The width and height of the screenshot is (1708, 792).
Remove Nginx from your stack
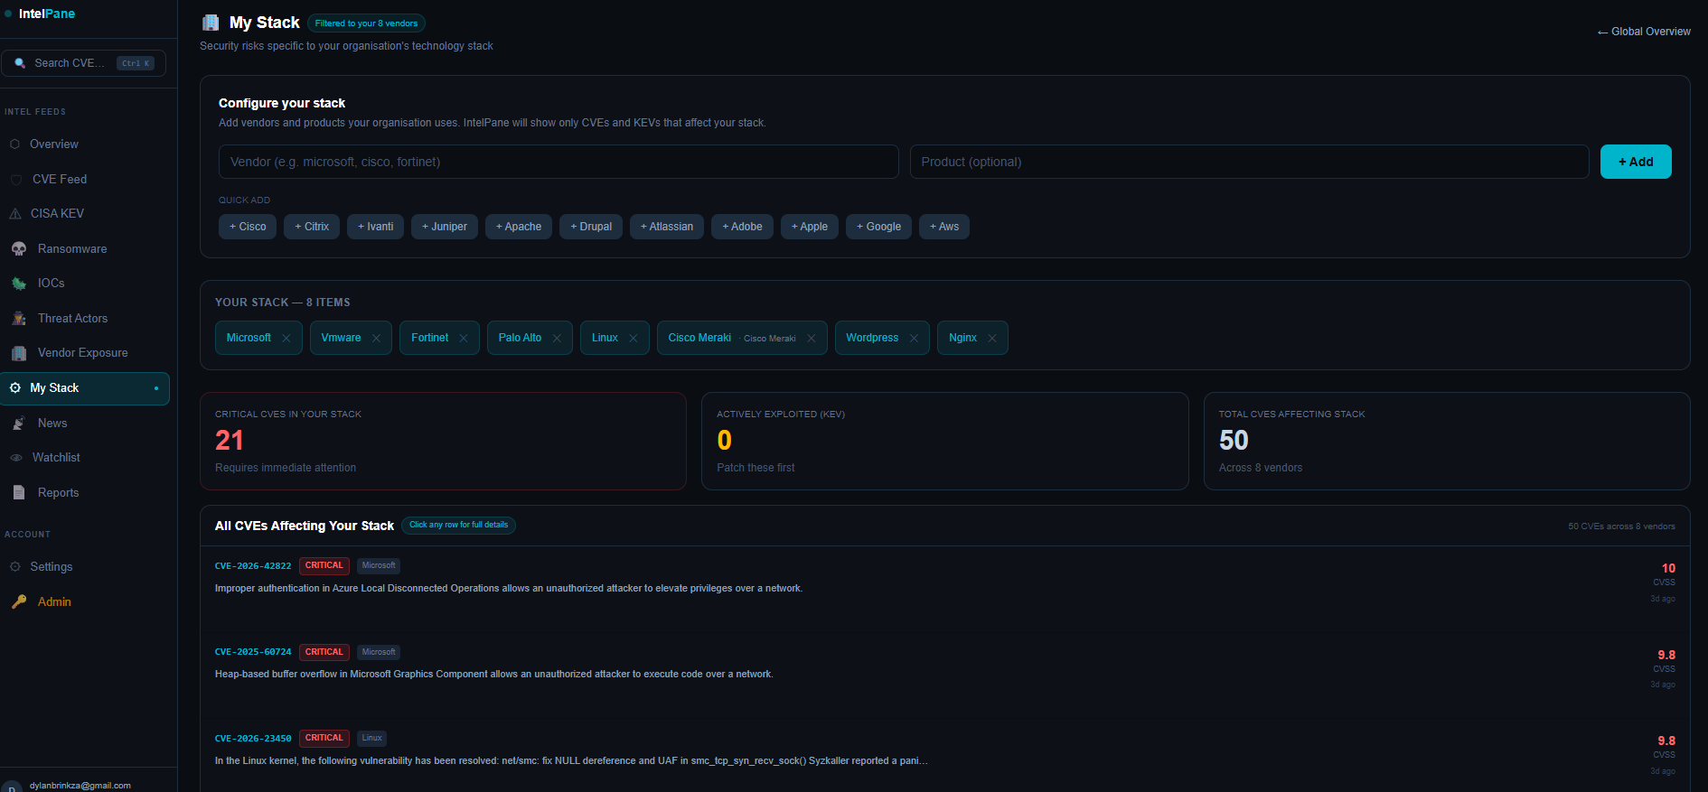tap(992, 339)
